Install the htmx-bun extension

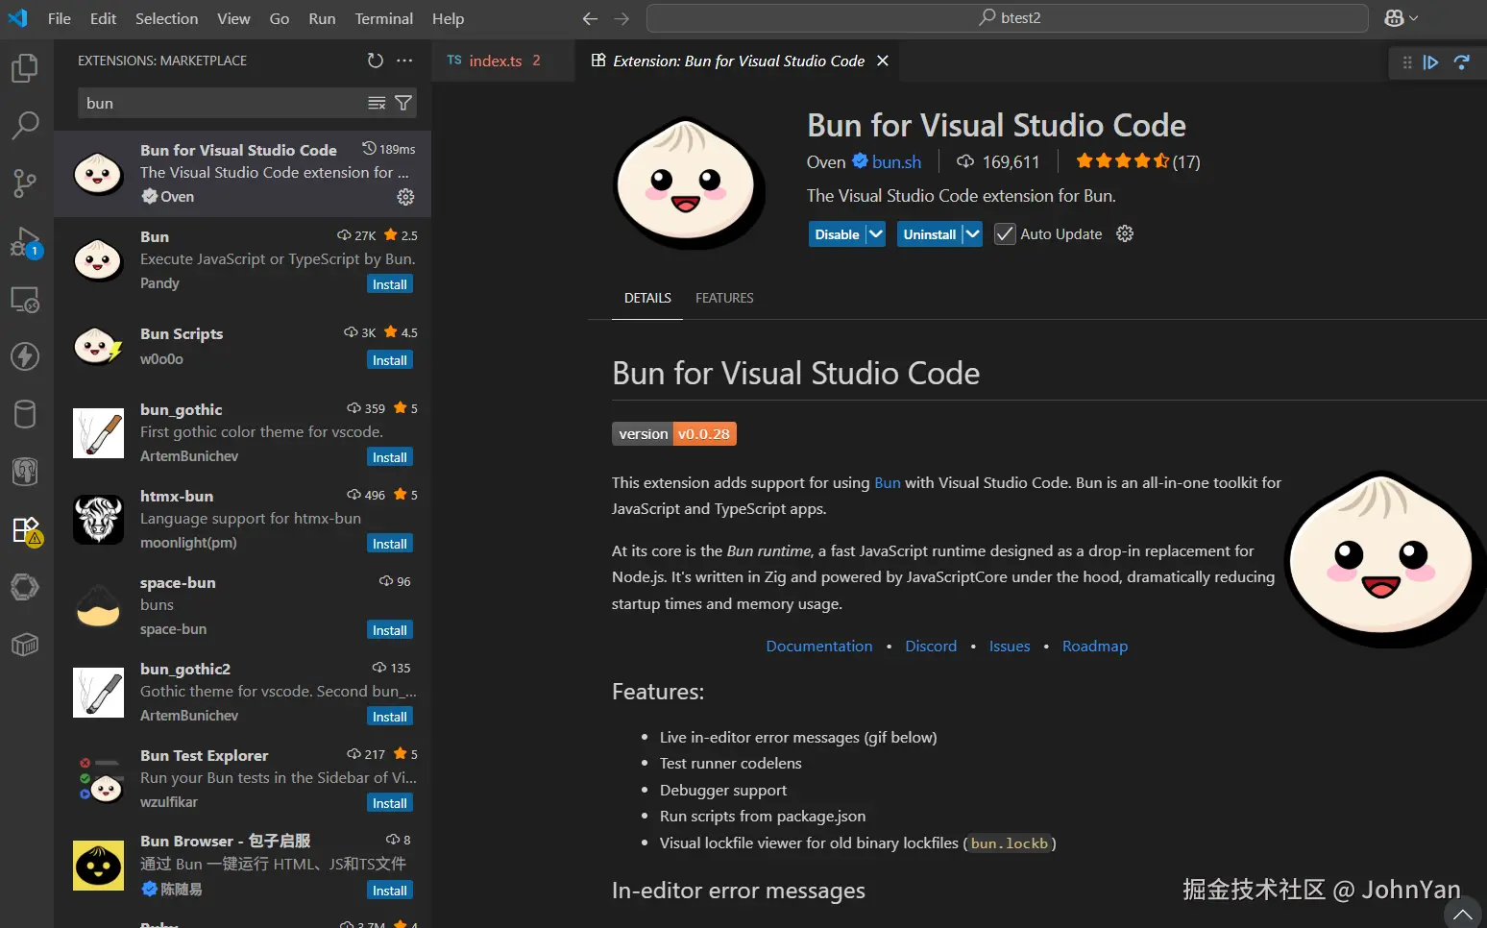[390, 544]
